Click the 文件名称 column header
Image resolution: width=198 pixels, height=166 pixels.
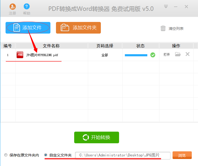click(51, 46)
